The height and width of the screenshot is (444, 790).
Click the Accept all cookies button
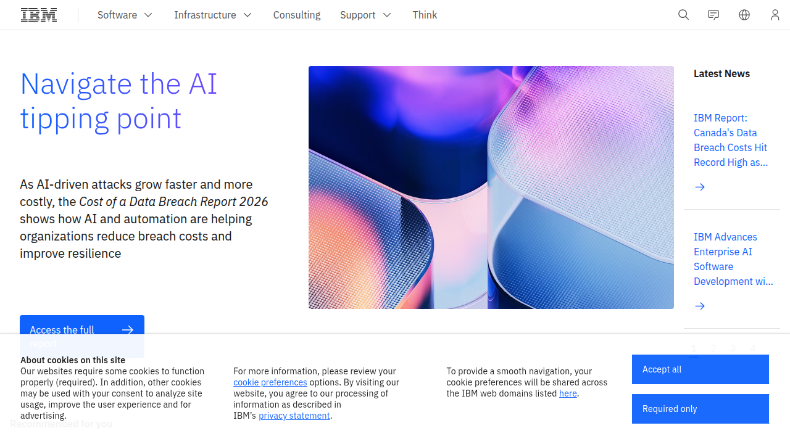[701, 369]
